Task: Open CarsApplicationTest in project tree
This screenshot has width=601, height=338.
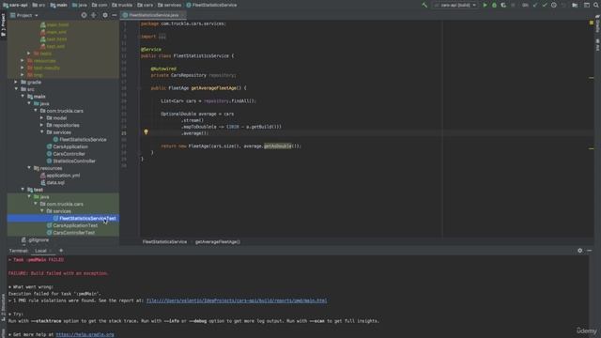Action: (x=72, y=225)
